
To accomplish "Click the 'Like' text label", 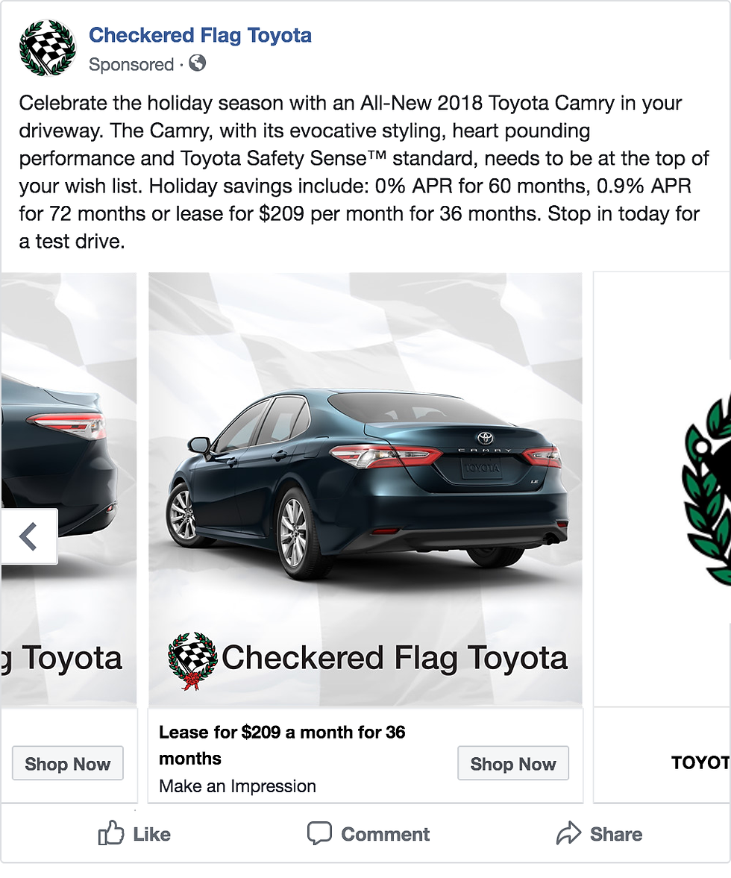I will (x=151, y=834).
